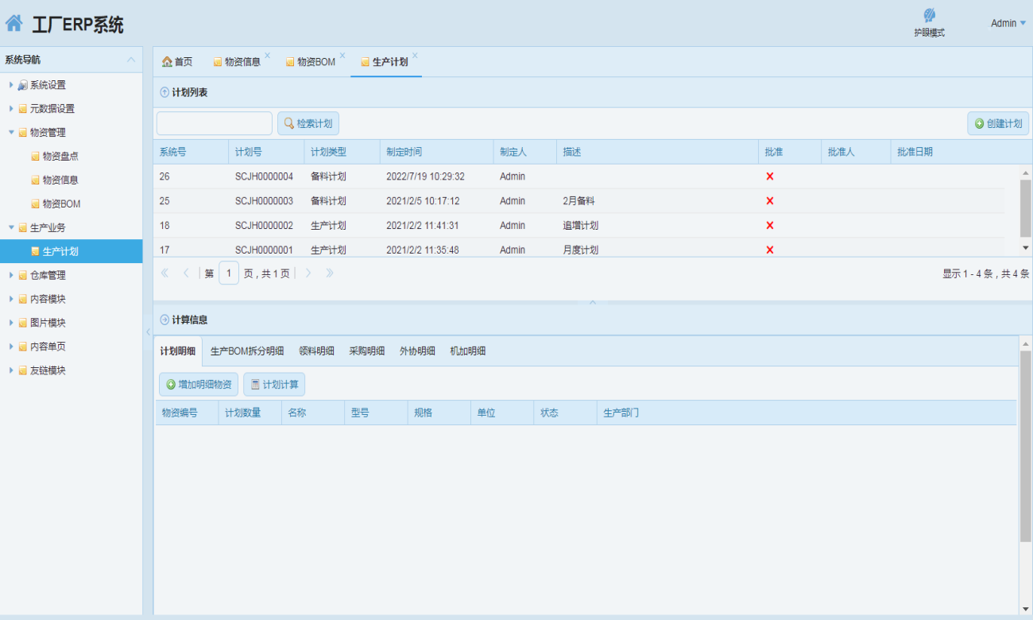Viewport: 1033px width, 620px height.
Task: Click the plan list scrollbar up arrow
Action: click(1025, 172)
